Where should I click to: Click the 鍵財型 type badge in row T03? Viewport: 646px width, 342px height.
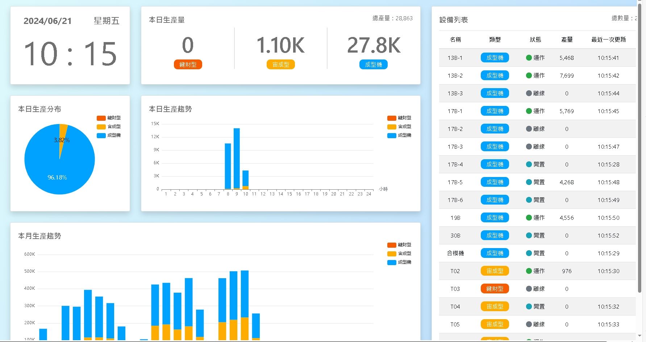(x=495, y=289)
